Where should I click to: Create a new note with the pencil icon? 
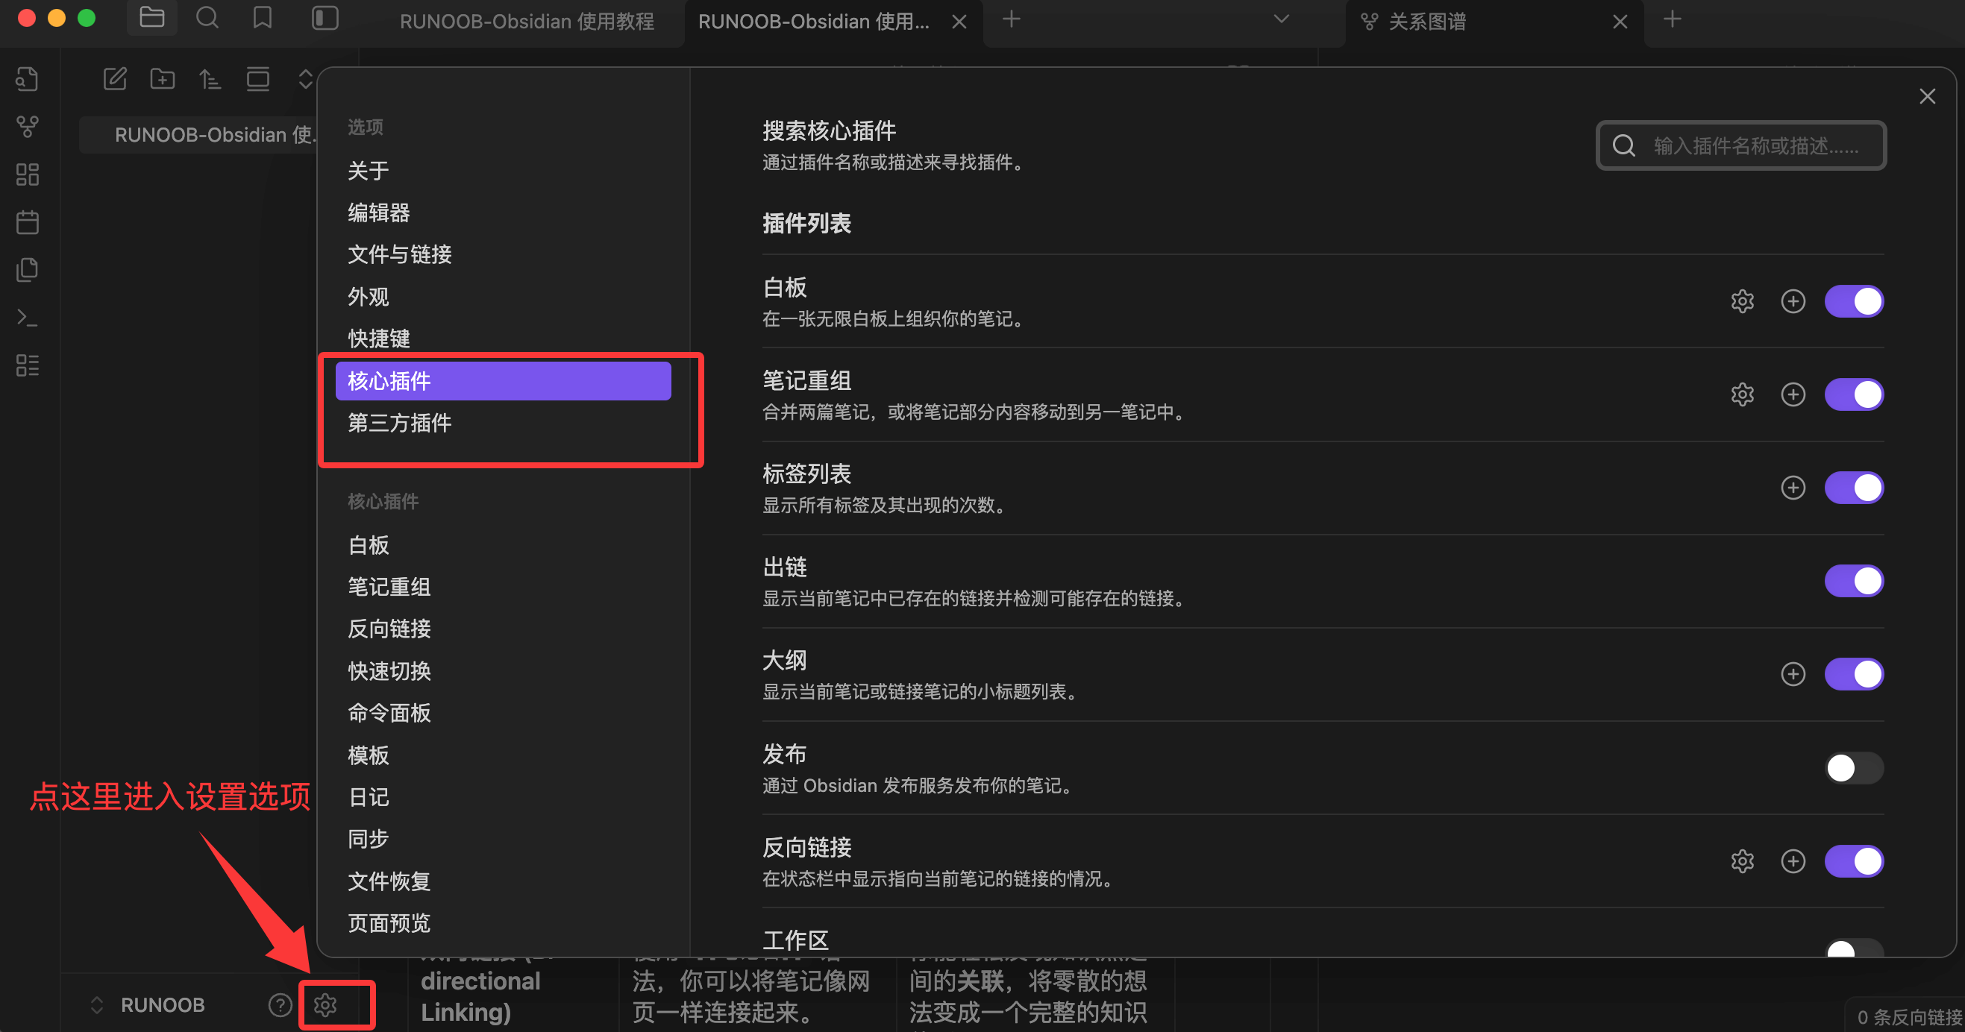114,78
